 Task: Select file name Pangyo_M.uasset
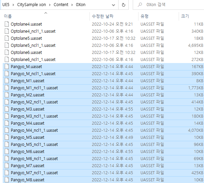pos(26,67)
